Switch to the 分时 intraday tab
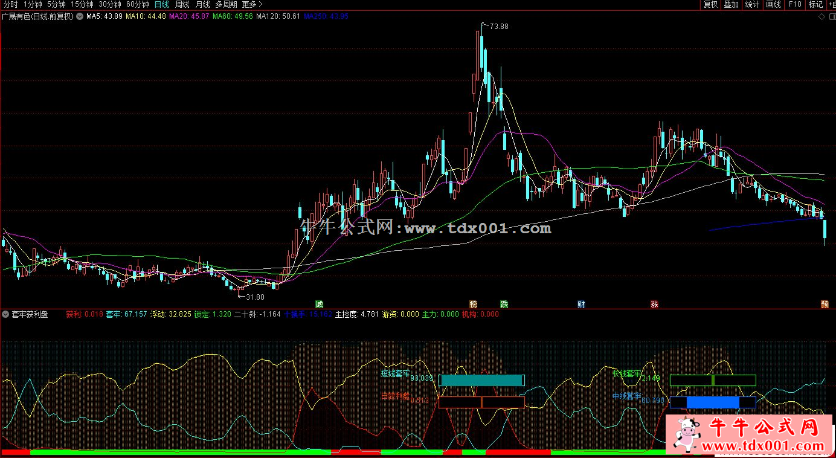The width and height of the screenshot is (836, 458). click(x=10, y=4)
